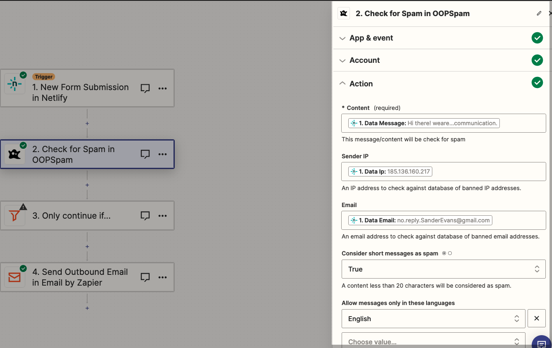Open comments for Check for Spam step
The height and width of the screenshot is (348, 552).
click(145, 154)
